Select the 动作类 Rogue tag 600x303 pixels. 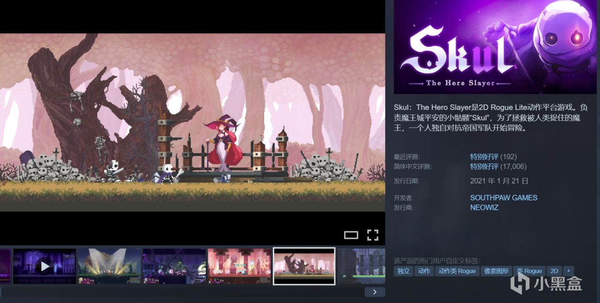point(457,271)
